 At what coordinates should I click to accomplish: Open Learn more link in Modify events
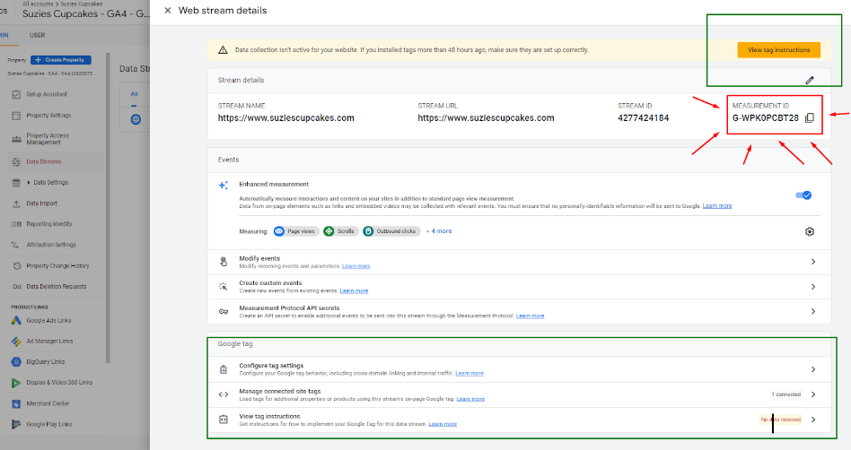click(x=356, y=266)
